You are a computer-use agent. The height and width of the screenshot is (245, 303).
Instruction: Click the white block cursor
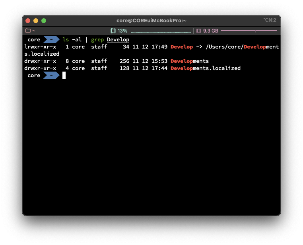(64, 75)
